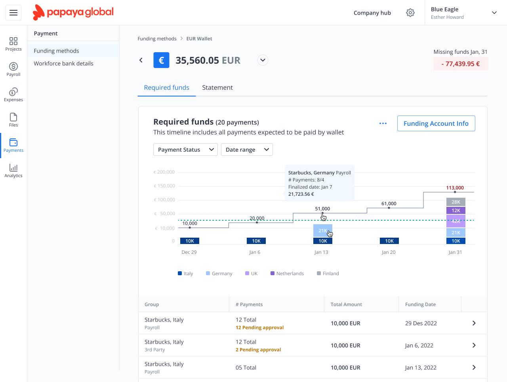Screen dimensions: 507x382
Task: Toggle the Netherlands legend item
Action: click(287, 273)
